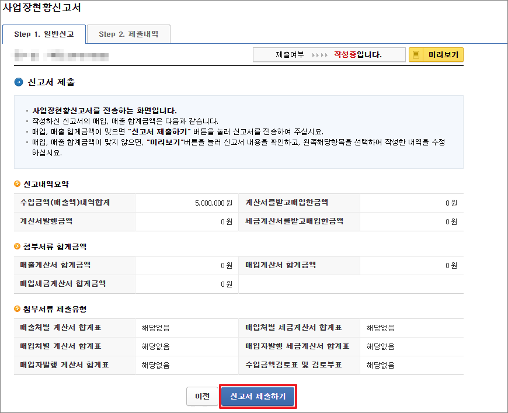Click the 사업장현황신고서 page title

click(x=42, y=8)
